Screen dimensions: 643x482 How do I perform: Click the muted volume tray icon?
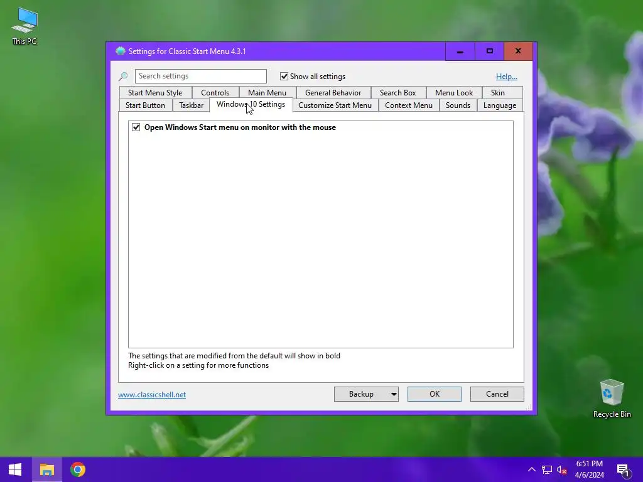(x=562, y=469)
